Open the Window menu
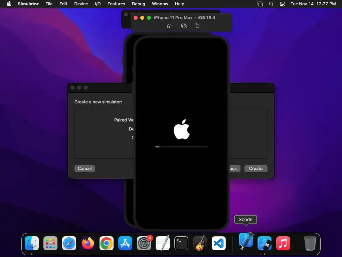The height and width of the screenshot is (257, 342). point(160,4)
